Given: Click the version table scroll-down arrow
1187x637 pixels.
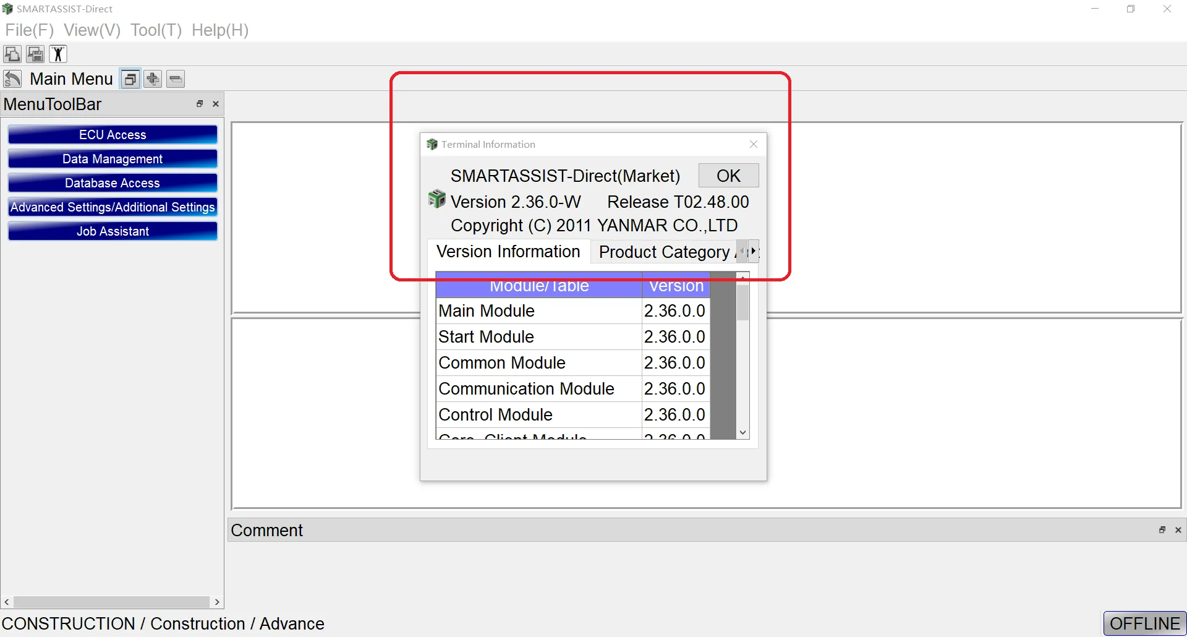Looking at the screenshot, I should click(743, 433).
